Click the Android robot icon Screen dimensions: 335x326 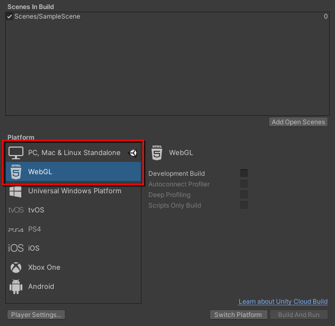16,287
